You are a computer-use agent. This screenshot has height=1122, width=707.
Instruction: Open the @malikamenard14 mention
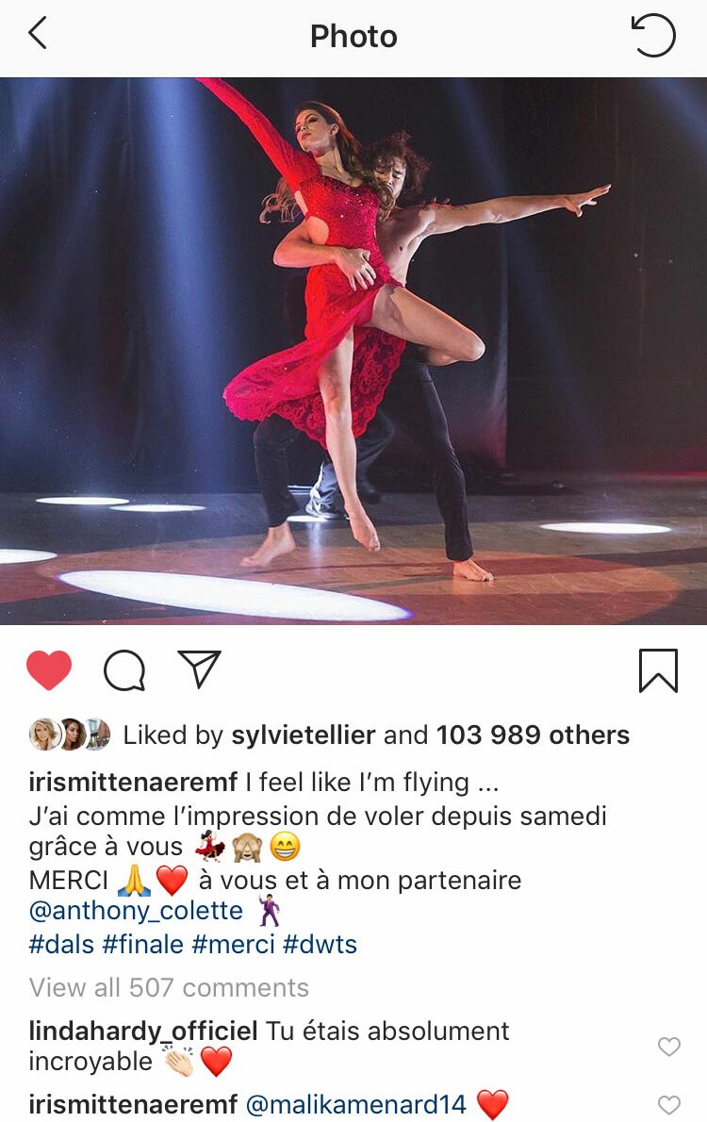355,1104
